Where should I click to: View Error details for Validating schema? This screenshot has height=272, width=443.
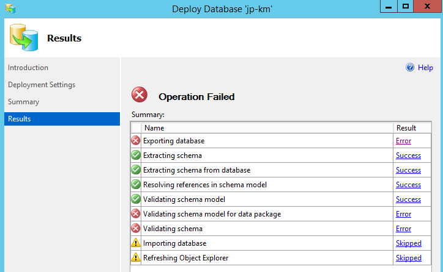pos(403,229)
